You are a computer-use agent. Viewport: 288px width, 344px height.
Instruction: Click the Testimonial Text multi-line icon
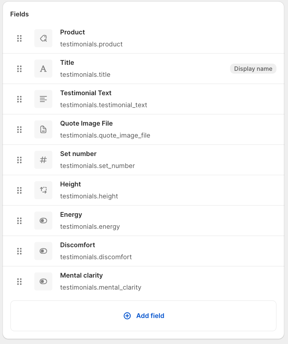tap(43, 99)
